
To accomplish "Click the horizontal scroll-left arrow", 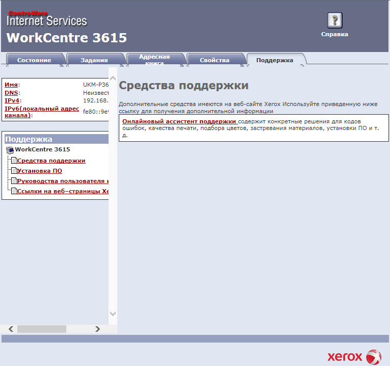I will [11, 329].
